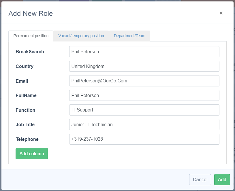Viewport: 235px width, 191px height.
Task: Focus the Job Title input field
Action: click(x=144, y=125)
